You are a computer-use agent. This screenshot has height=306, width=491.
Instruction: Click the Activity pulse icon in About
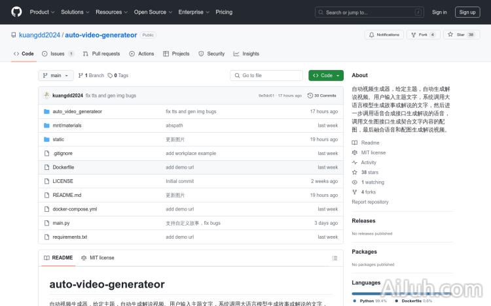pos(355,163)
